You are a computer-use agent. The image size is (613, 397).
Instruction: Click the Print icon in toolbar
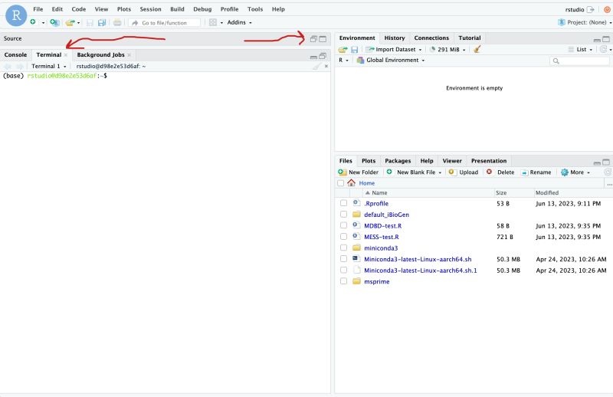[x=117, y=23]
